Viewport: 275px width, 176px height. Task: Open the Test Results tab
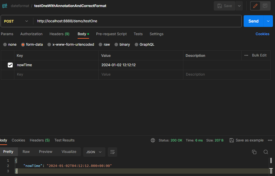point(64,140)
